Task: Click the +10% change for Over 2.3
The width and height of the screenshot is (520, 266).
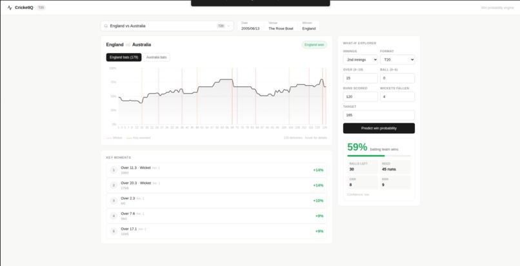Action: coord(318,201)
